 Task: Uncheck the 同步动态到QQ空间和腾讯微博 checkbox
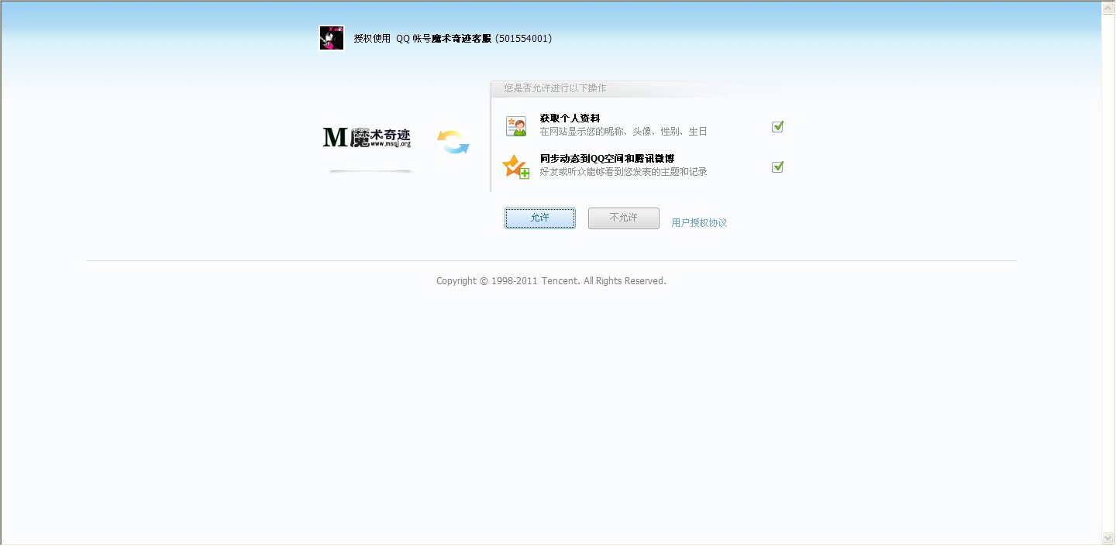[777, 167]
